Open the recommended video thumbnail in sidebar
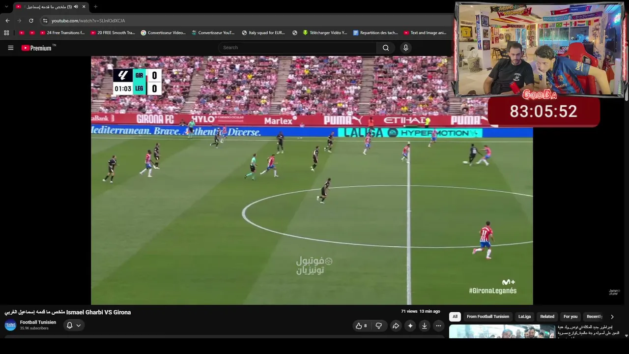The width and height of the screenshot is (629, 354). 502,331
